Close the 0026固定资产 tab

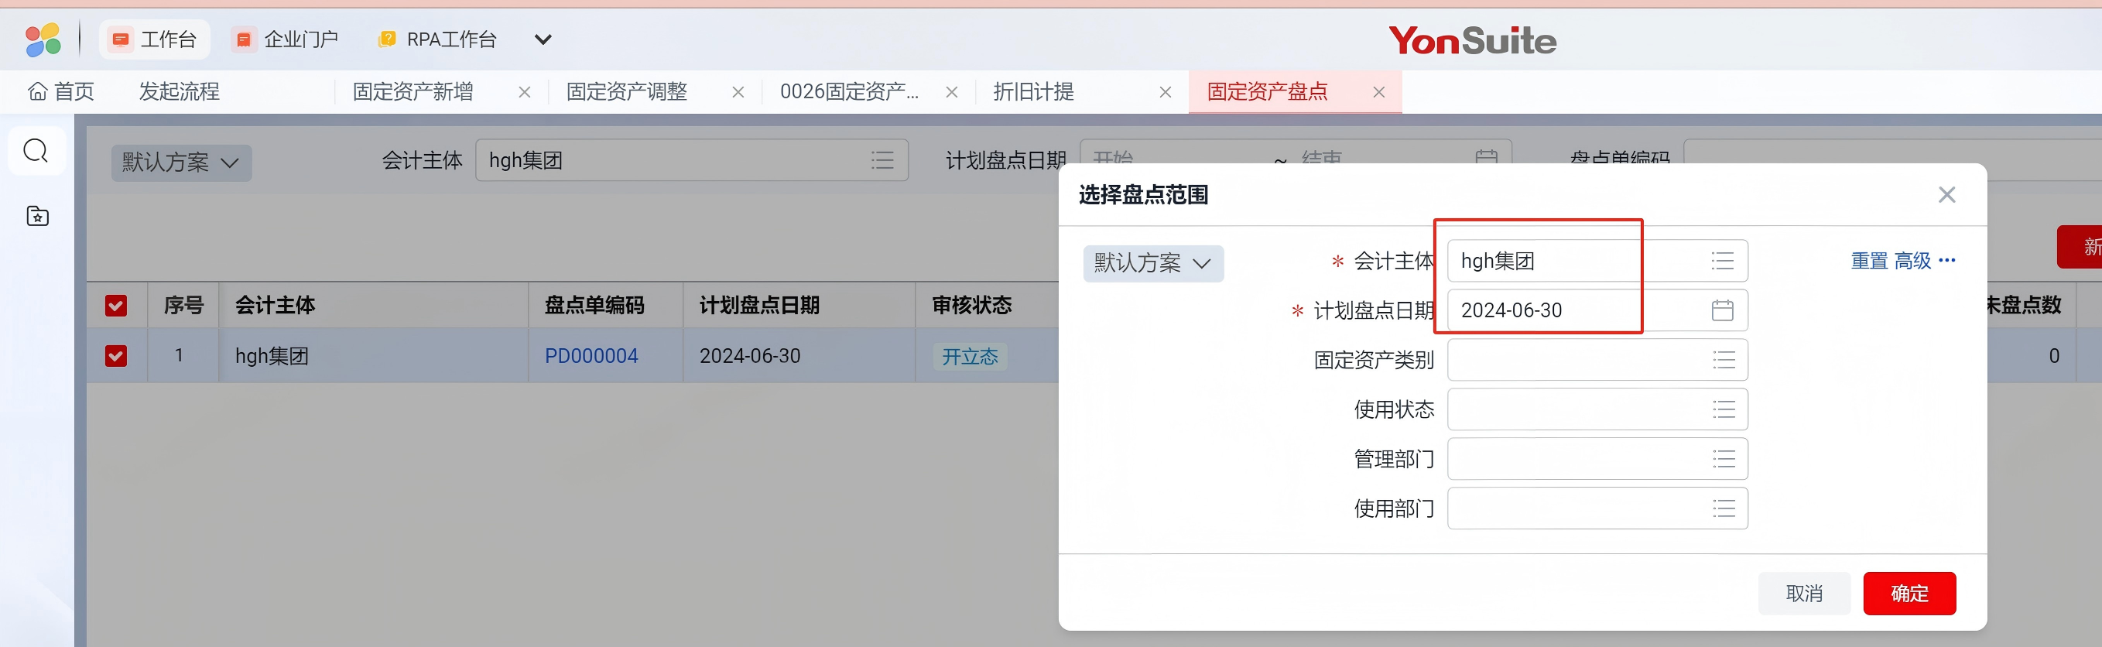pyautogui.click(x=951, y=92)
